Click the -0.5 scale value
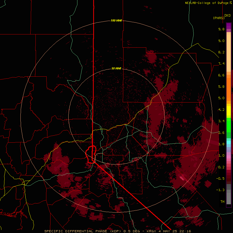233x233 pixels. 220,178
